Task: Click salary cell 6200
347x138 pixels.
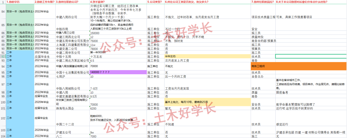Action: point(118,108)
